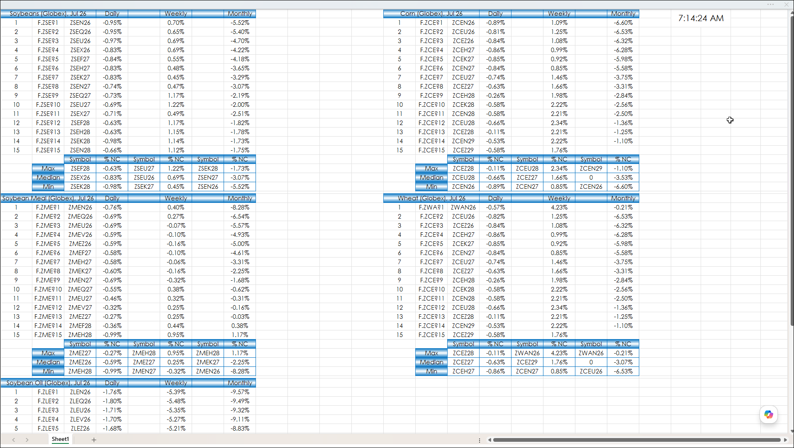This screenshot has height=448, width=794.
Task: Add a new sheet with plus button
Action: (x=94, y=440)
